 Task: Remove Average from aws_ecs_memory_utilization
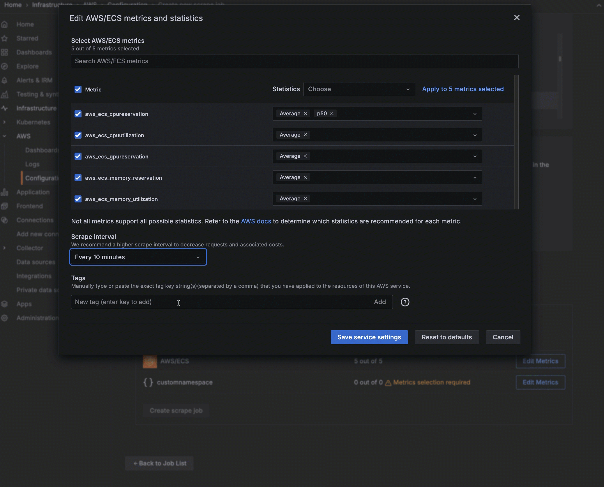point(305,199)
